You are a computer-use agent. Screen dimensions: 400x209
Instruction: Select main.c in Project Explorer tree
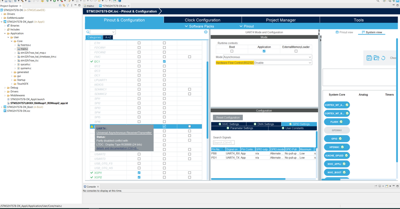[24, 49]
